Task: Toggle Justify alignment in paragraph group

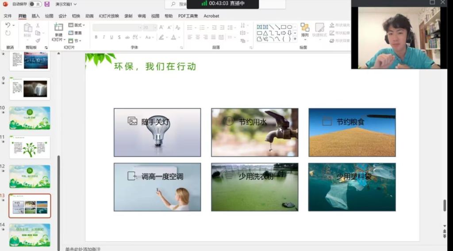Action: click(x=213, y=37)
